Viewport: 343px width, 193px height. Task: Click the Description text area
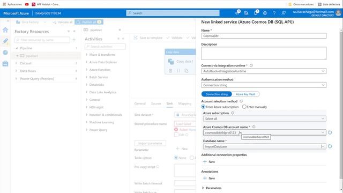[x=264, y=53]
